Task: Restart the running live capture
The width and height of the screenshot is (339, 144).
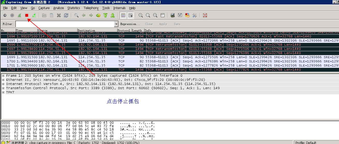Action: pos(34,15)
